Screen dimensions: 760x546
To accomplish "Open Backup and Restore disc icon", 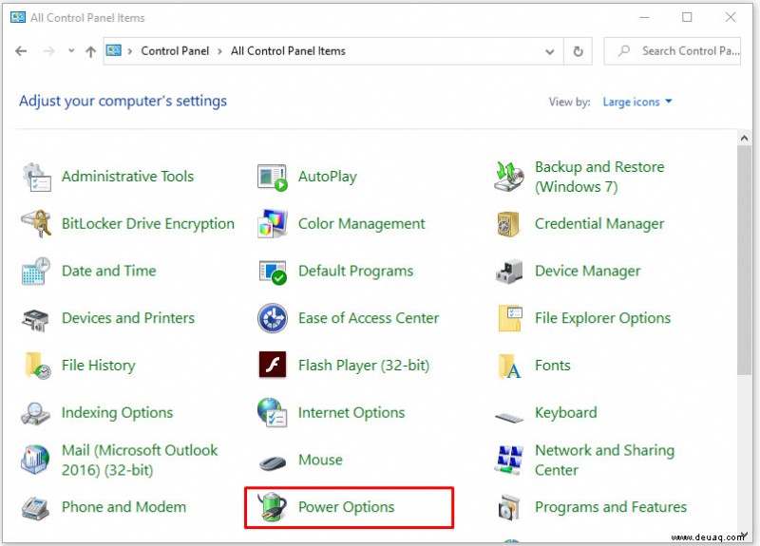I will 509,177.
